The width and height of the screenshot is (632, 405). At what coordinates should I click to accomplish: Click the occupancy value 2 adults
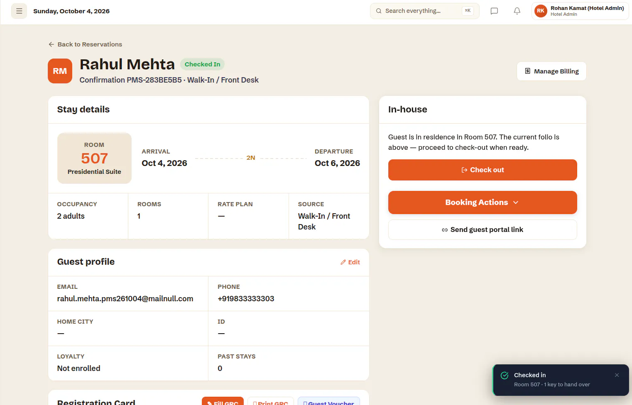pyautogui.click(x=71, y=216)
